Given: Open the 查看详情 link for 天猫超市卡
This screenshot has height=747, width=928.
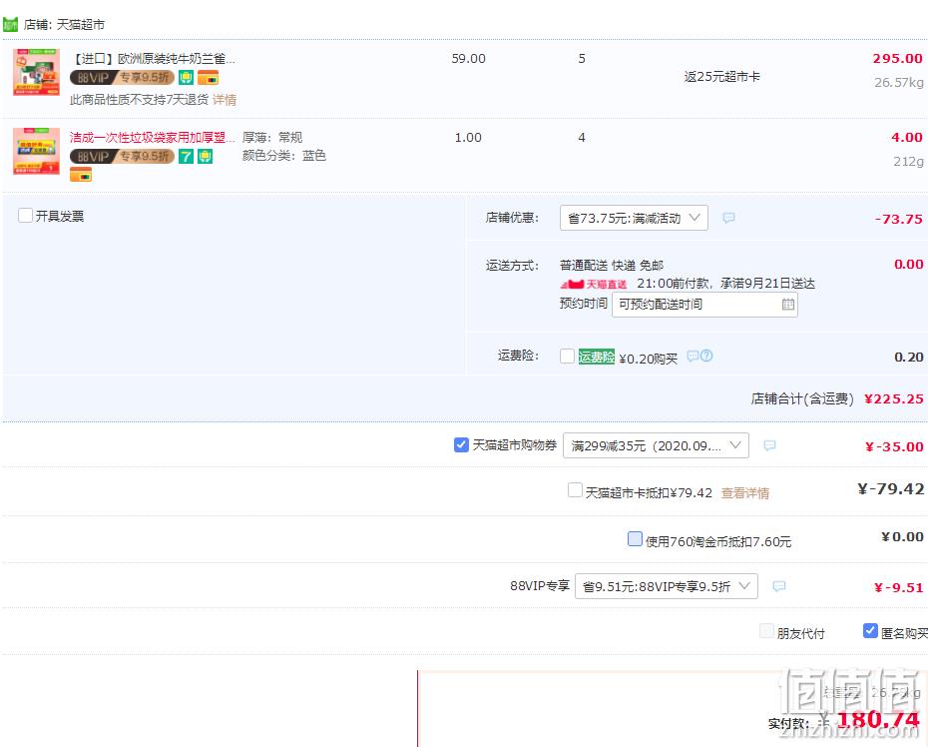Looking at the screenshot, I should click(x=745, y=493).
